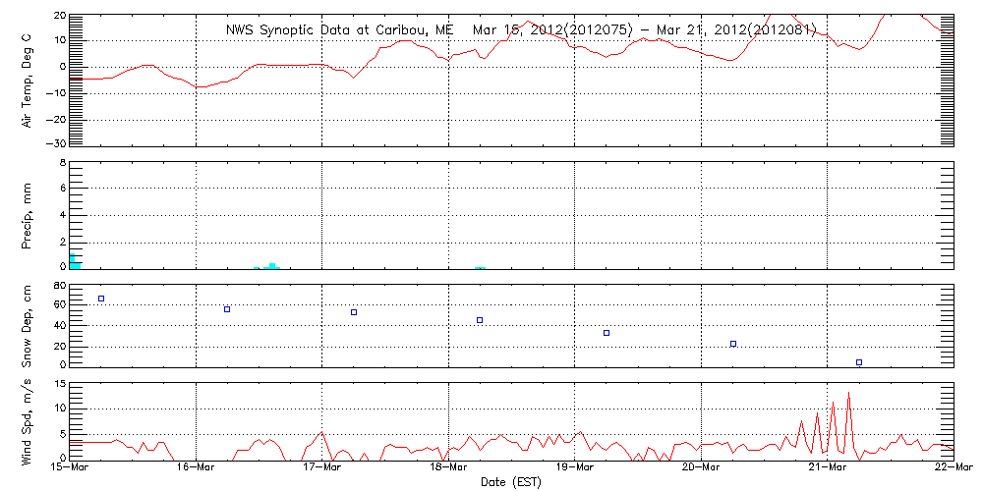Click the snow depth marker after 19-Mar
Viewport: 983px width, 491px height.
pyautogui.click(x=607, y=333)
